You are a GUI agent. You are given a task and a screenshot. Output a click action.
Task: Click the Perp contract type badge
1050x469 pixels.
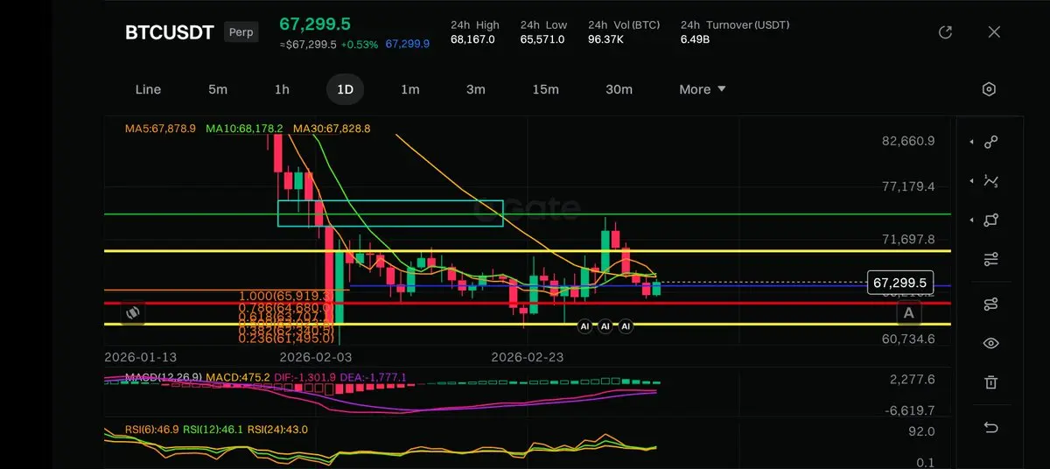241,32
